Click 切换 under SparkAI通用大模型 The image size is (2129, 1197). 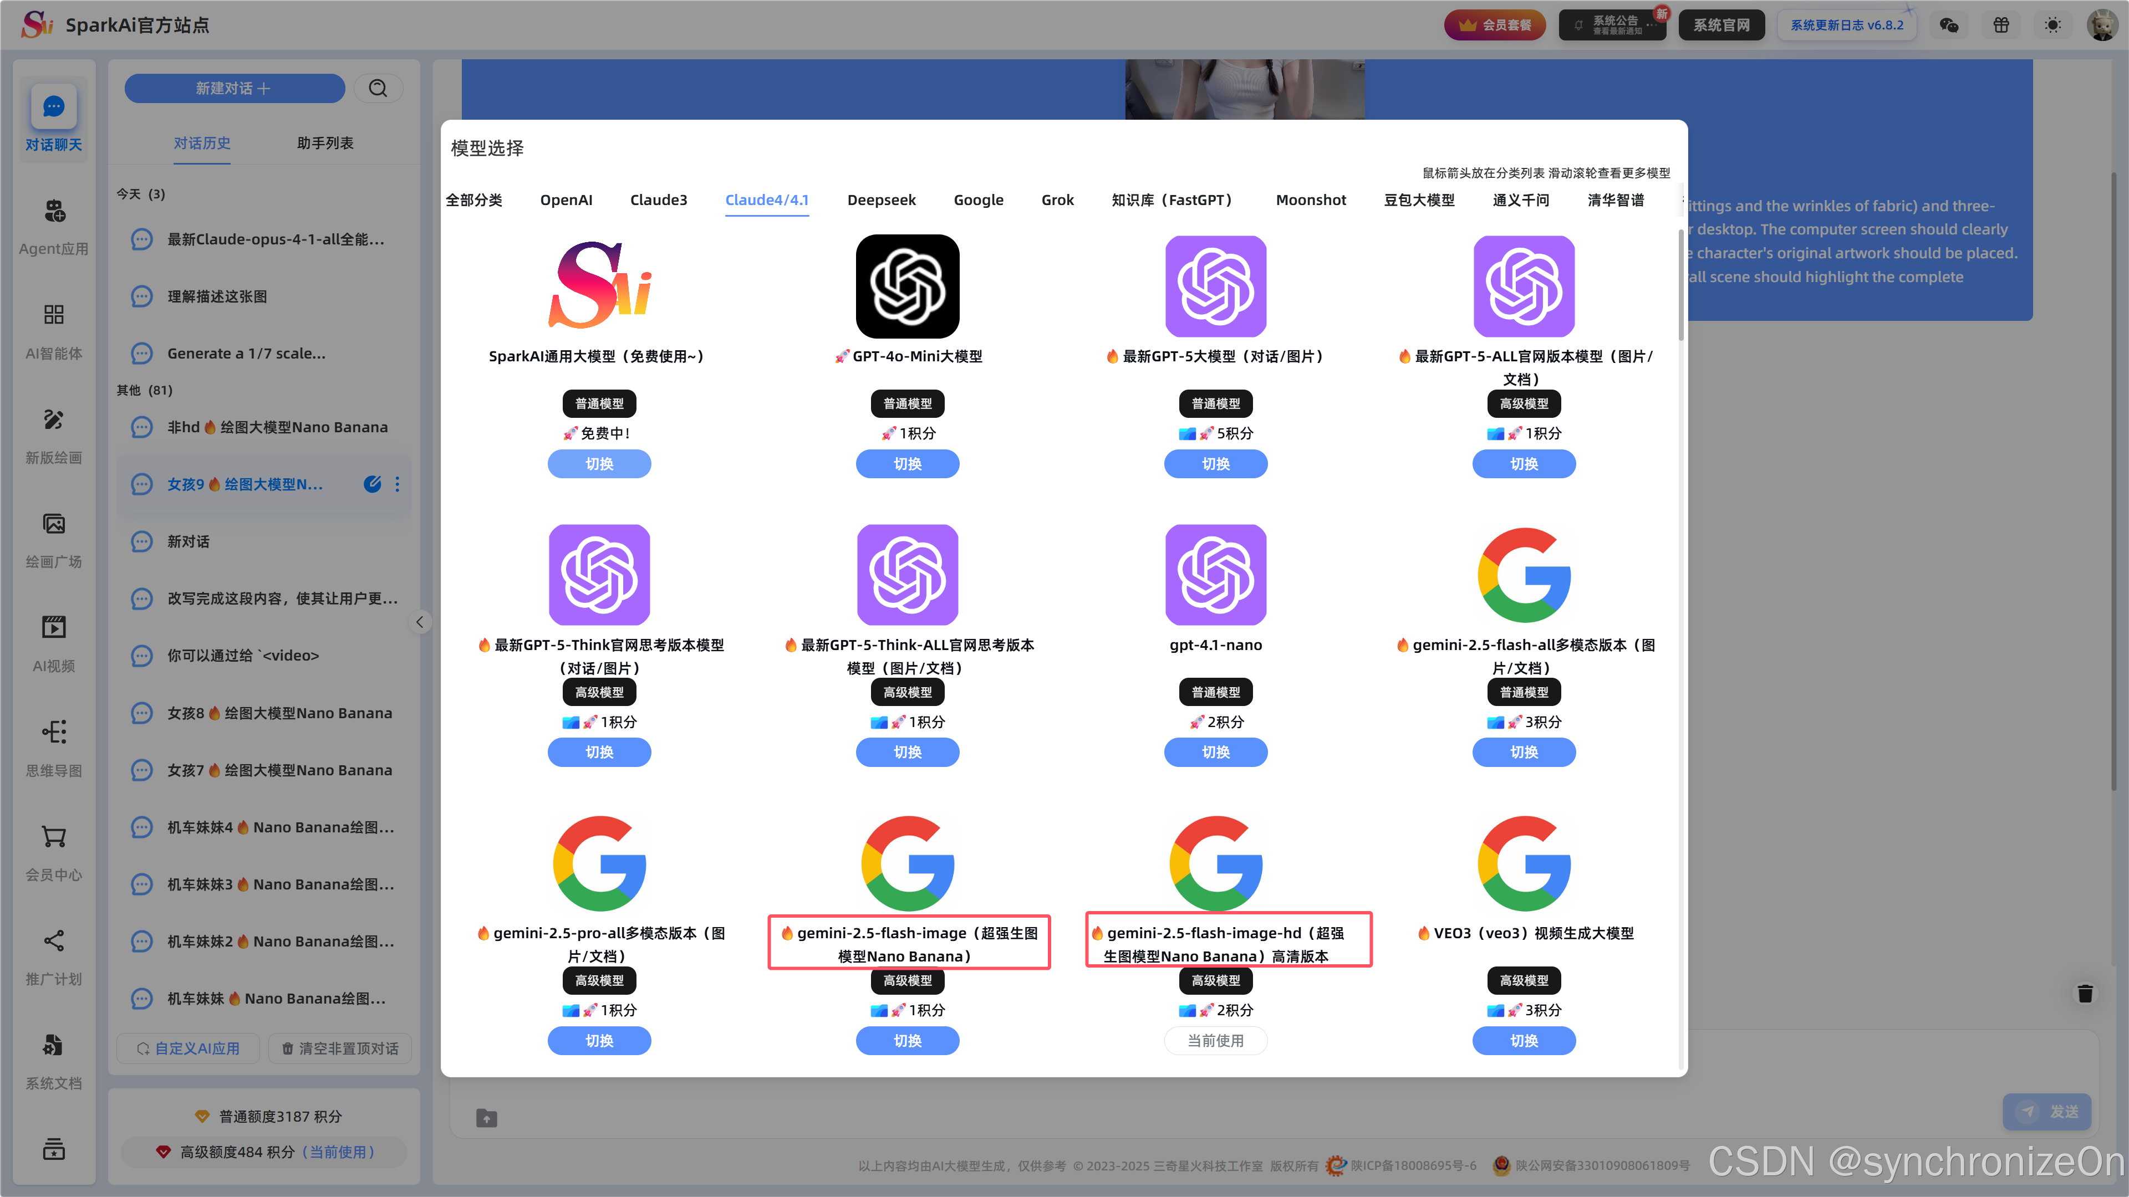point(599,464)
